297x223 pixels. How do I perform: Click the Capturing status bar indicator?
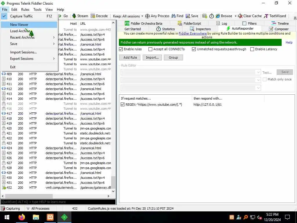tap(11, 208)
